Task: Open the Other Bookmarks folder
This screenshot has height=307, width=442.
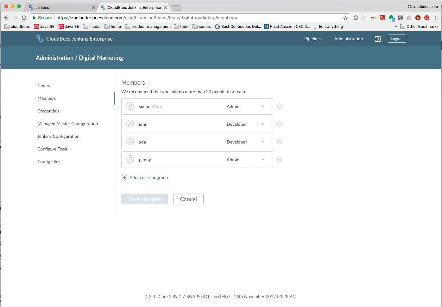Action: click(x=420, y=27)
